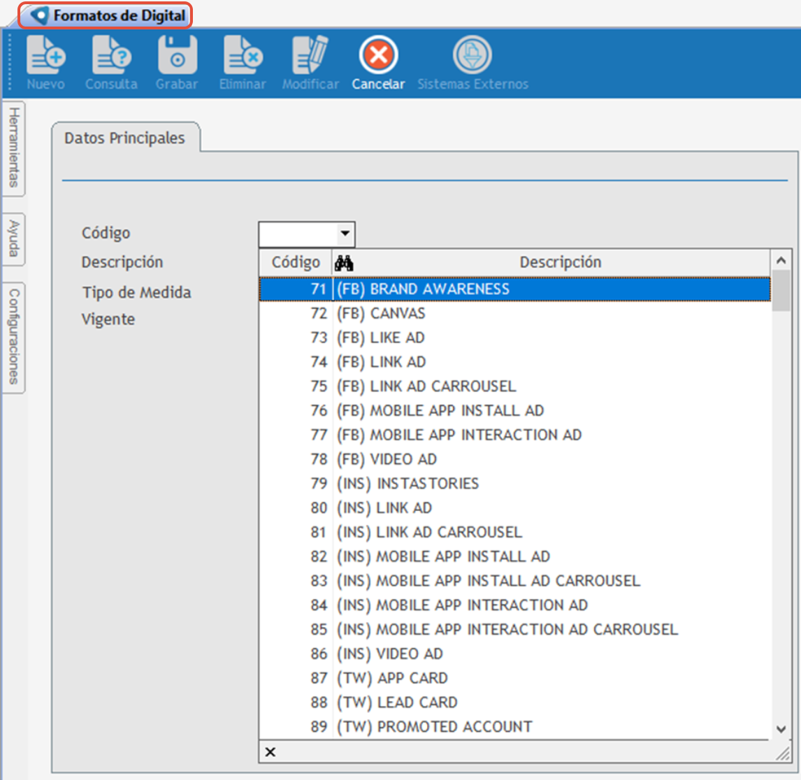Sort by the Código column header
Image resolution: width=801 pixels, height=780 pixels.
[x=296, y=263]
